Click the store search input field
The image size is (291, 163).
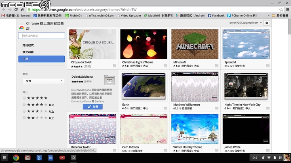click(42, 36)
